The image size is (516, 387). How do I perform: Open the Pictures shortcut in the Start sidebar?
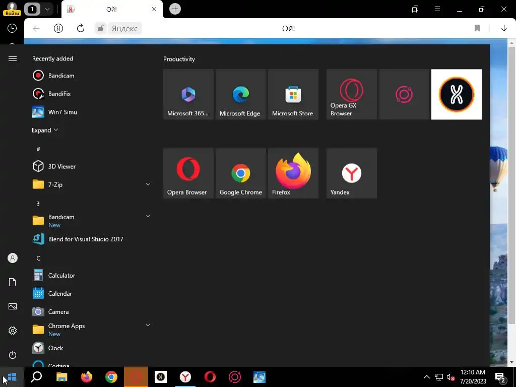pyautogui.click(x=13, y=306)
